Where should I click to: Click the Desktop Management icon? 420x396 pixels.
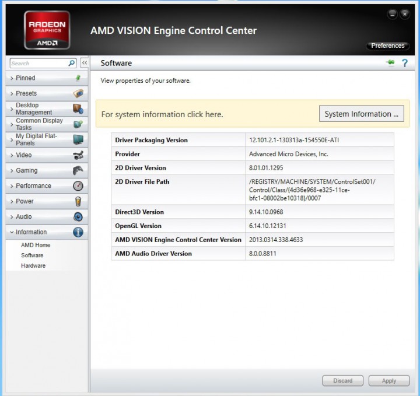point(78,108)
